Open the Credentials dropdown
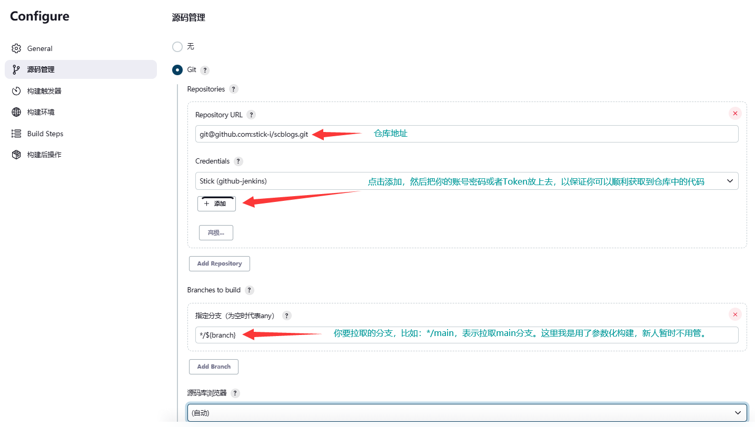This screenshot has width=755, height=427. coord(466,181)
